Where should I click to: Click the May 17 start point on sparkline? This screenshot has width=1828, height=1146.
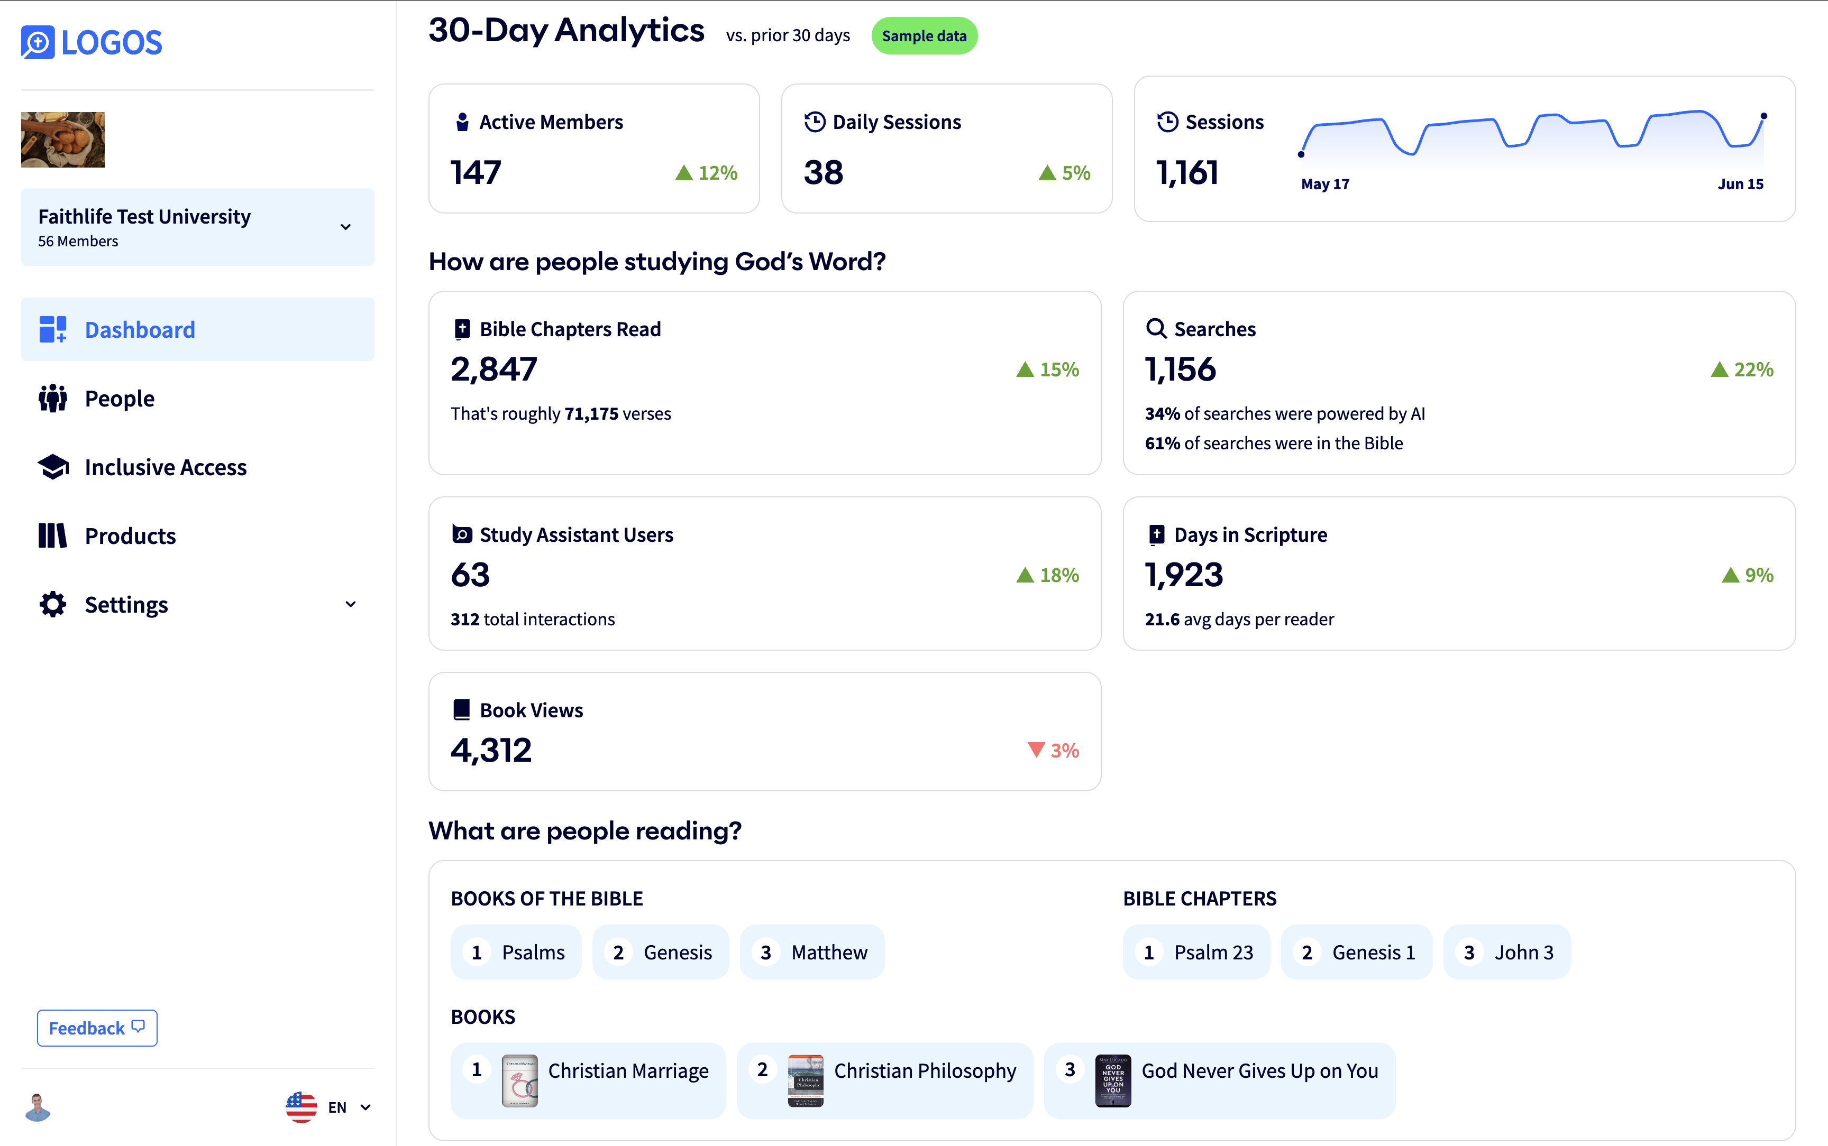point(1301,155)
